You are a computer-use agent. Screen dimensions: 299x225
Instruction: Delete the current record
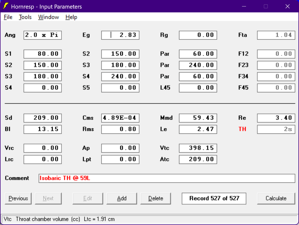pyautogui.click(x=156, y=198)
